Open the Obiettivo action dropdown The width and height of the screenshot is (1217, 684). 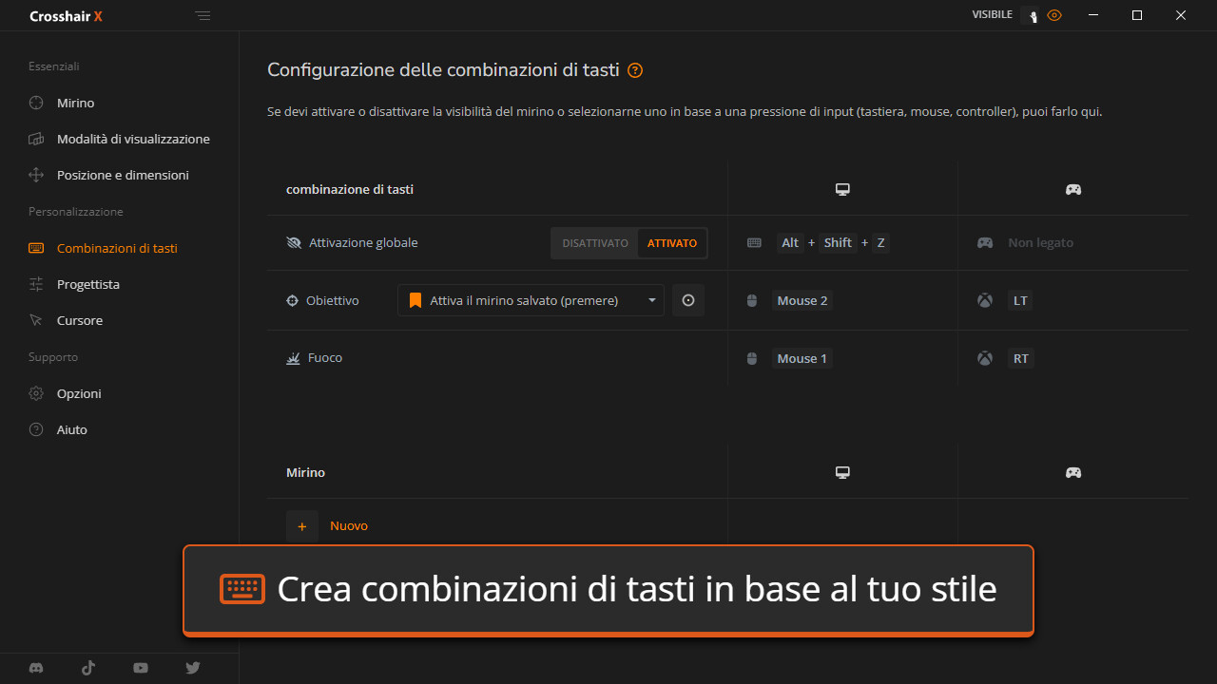(531, 300)
